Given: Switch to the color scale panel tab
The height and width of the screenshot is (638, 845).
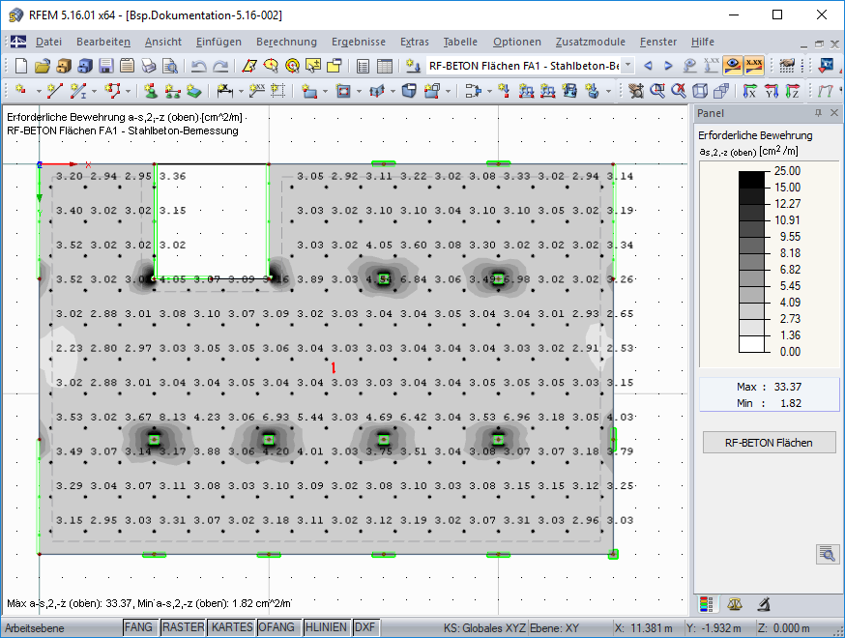Looking at the screenshot, I should pos(707,604).
